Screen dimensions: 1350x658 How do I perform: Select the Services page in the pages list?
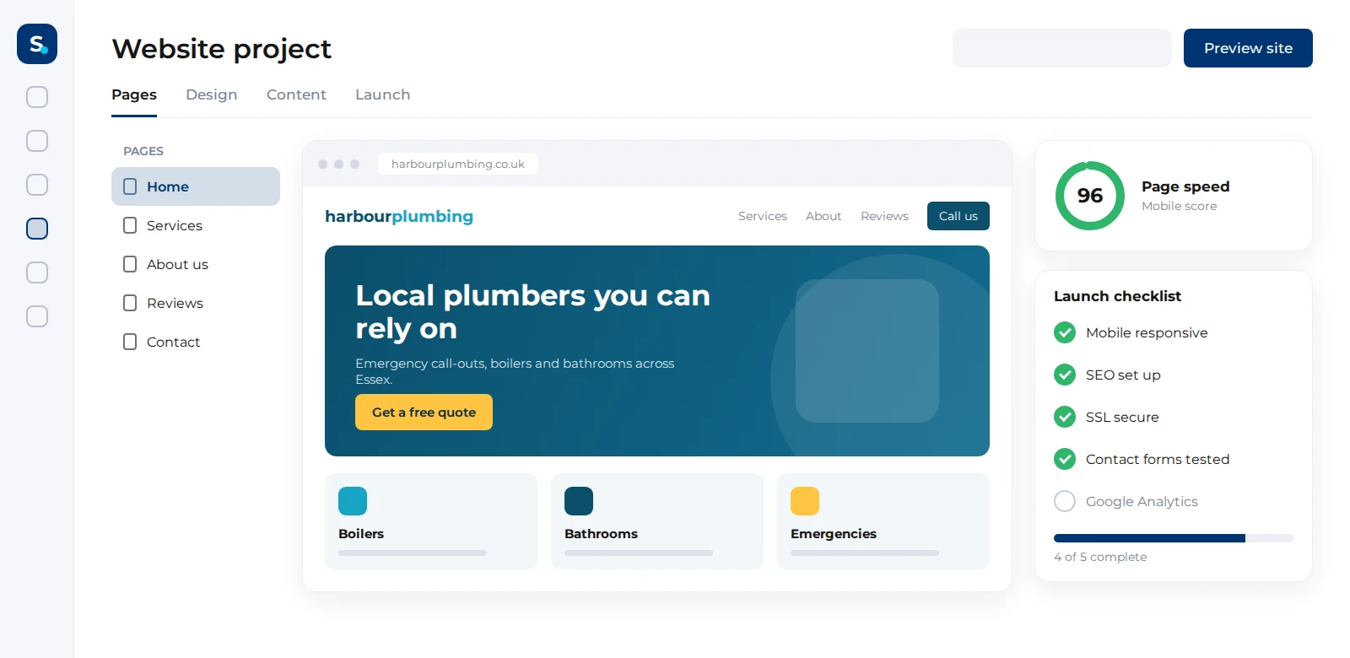196,225
